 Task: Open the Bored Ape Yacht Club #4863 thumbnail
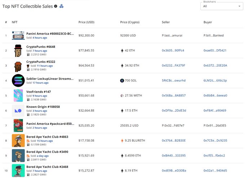click(x=18, y=141)
